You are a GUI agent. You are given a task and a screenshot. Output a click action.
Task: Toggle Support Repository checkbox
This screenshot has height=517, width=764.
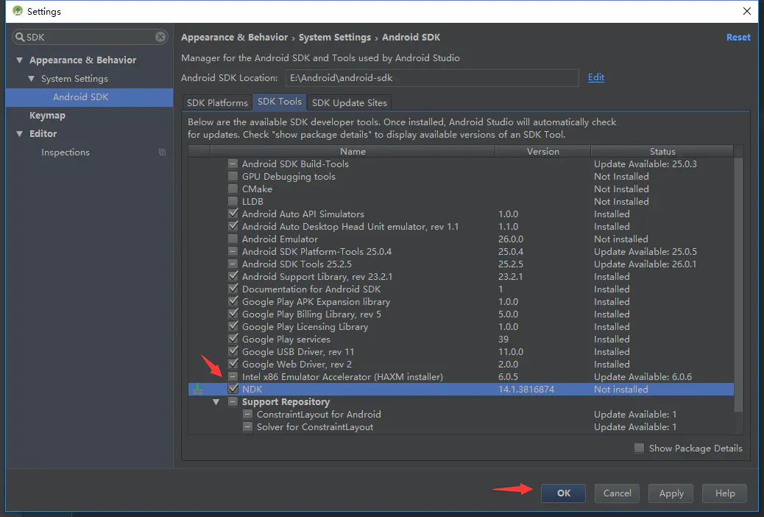pyautogui.click(x=233, y=402)
